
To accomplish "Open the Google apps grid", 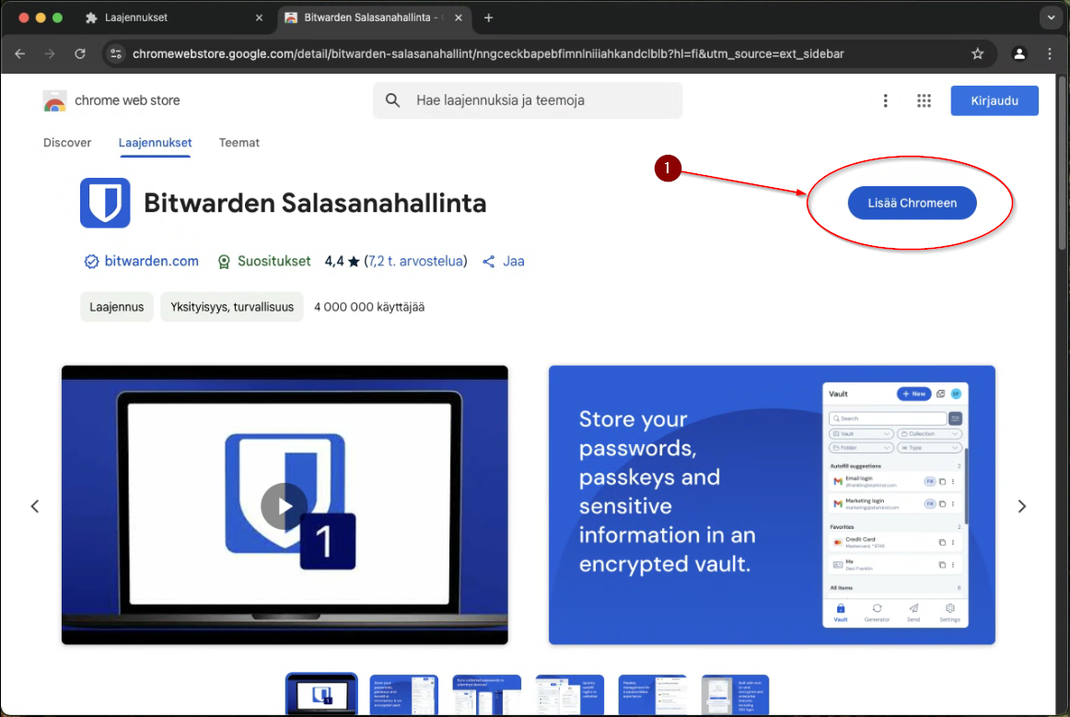I will click(x=924, y=100).
